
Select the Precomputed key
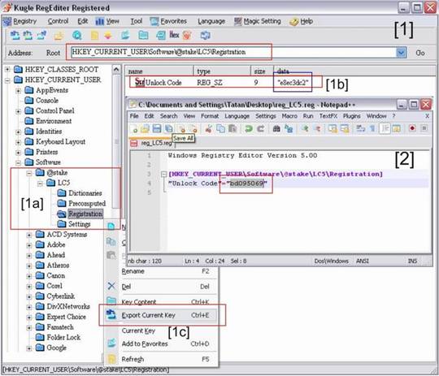(x=87, y=204)
